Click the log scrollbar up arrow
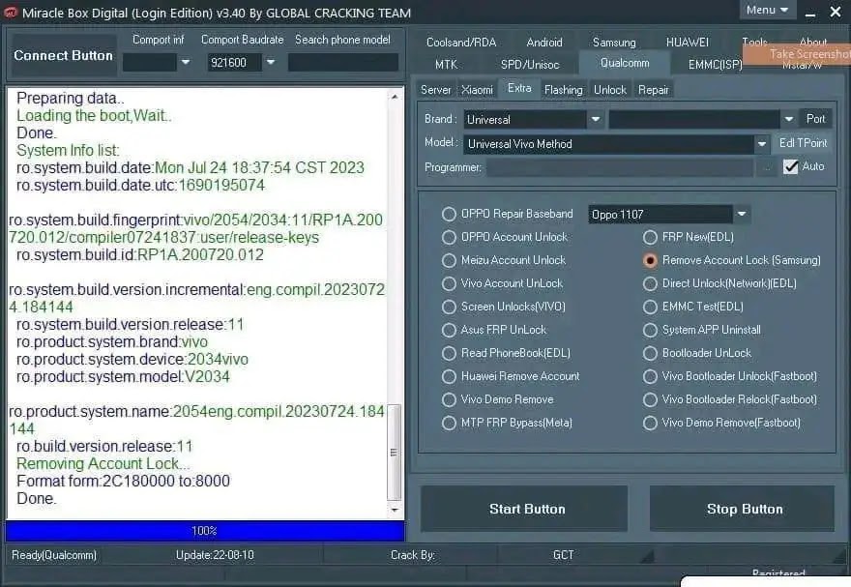Screen dimensions: 851x587 (395, 97)
